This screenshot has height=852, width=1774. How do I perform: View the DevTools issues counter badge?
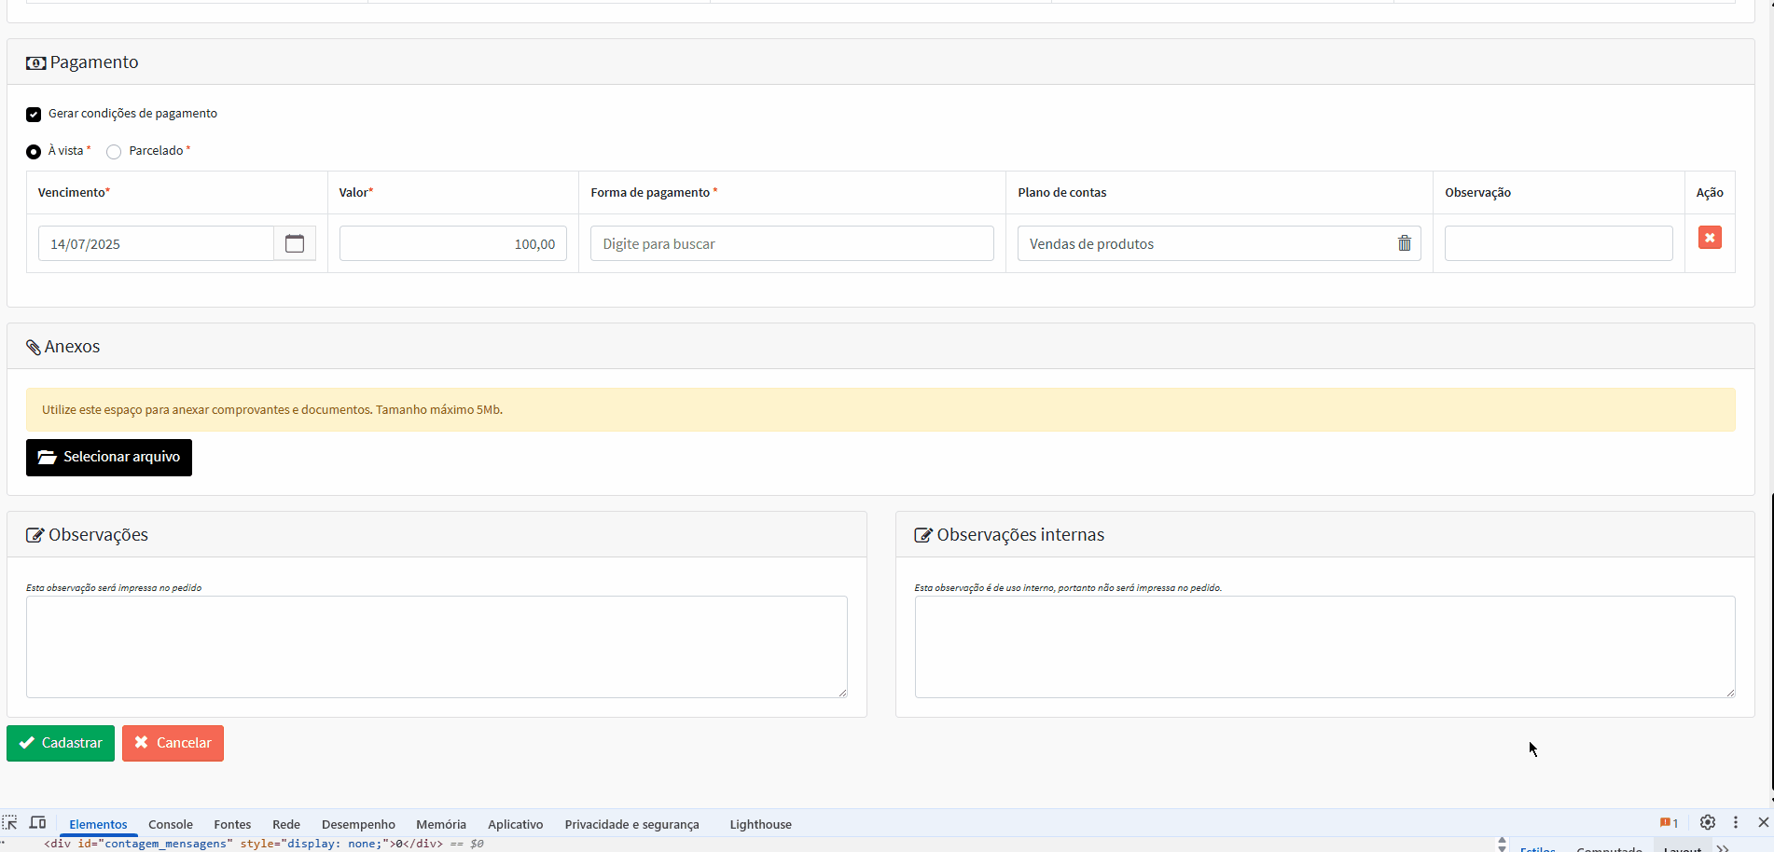point(1669,823)
